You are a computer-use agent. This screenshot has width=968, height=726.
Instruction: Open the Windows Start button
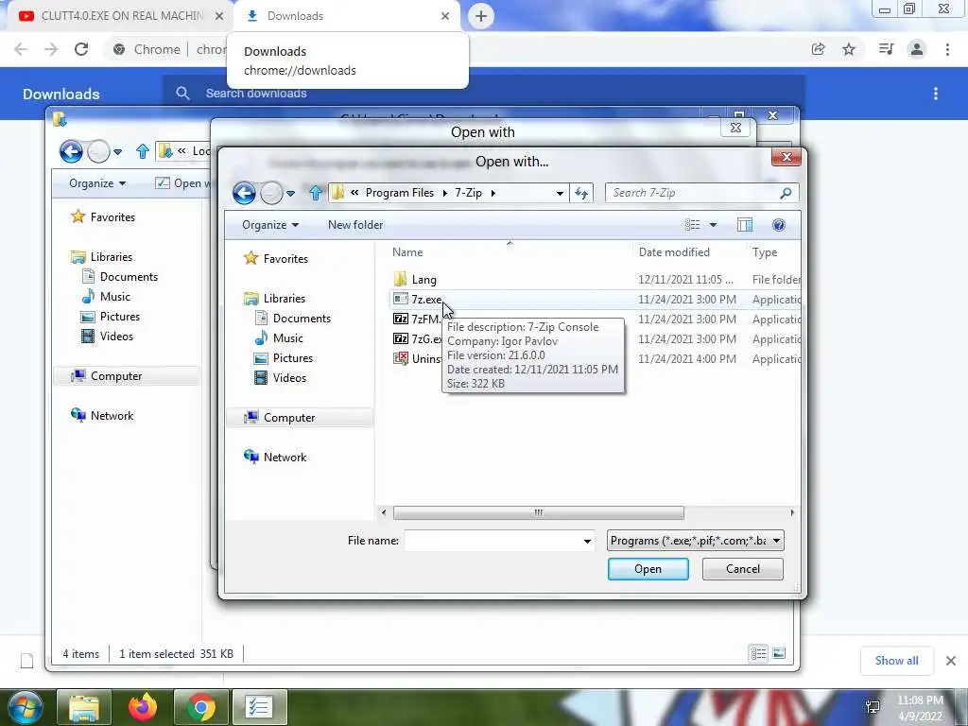[25, 707]
